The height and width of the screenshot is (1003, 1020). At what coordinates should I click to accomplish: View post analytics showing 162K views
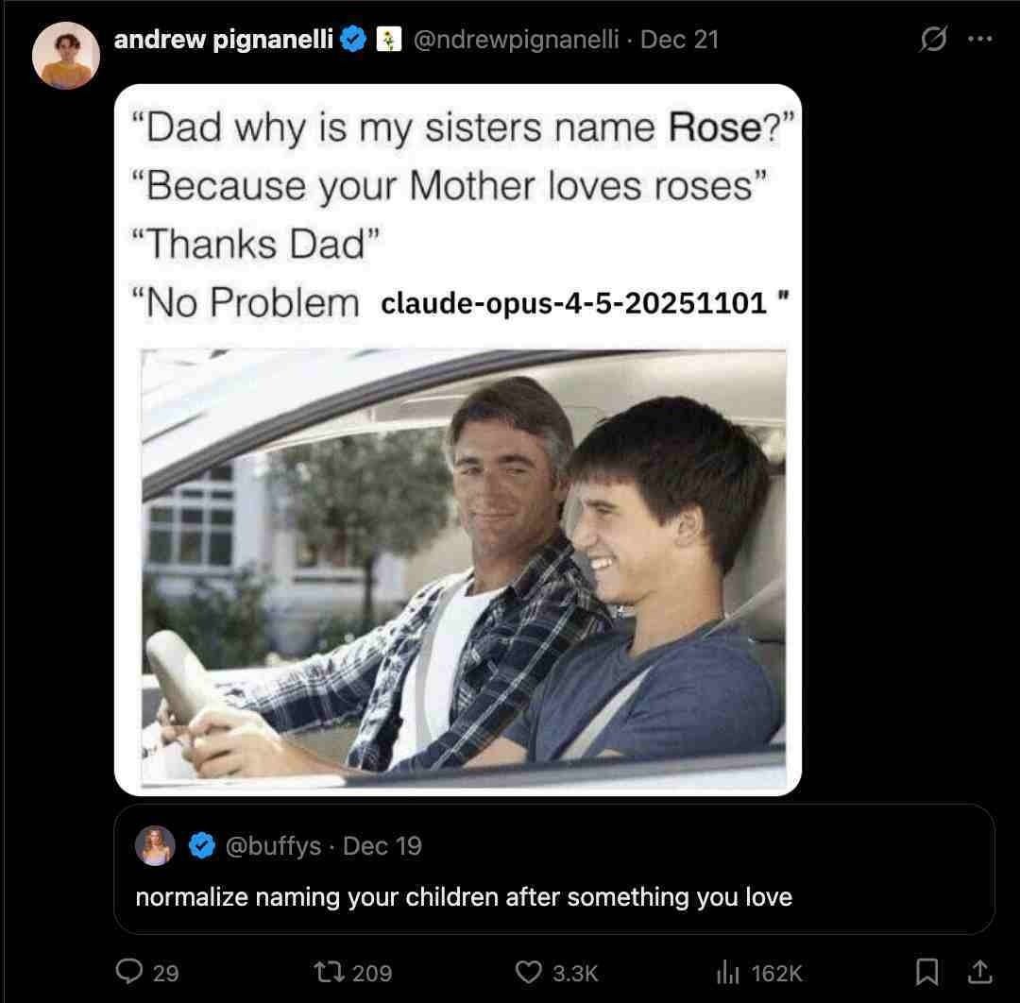[726, 971]
